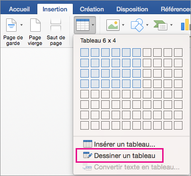Select grid cell column 7 row 1

pos(147,53)
